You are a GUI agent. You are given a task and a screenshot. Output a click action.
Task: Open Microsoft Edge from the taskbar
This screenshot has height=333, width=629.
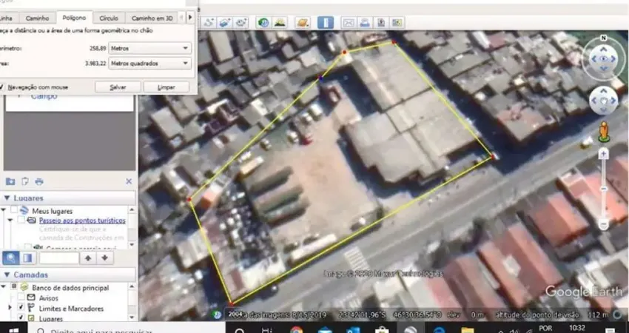(440, 330)
